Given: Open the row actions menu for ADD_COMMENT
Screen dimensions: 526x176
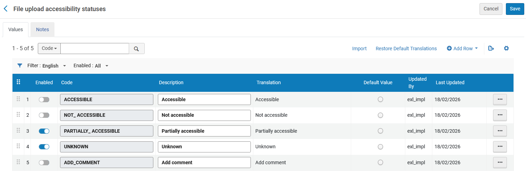Looking at the screenshot, I should tap(500, 162).
